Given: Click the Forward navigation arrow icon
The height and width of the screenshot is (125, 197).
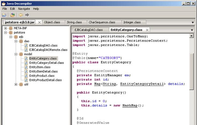Looking at the screenshot, I should [27, 15].
